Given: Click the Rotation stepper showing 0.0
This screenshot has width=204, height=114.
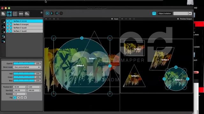Looking at the screenshot, I should tap(20, 94).
